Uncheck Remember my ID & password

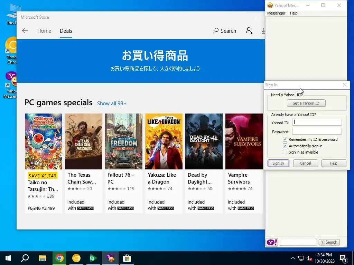point(285,139)
